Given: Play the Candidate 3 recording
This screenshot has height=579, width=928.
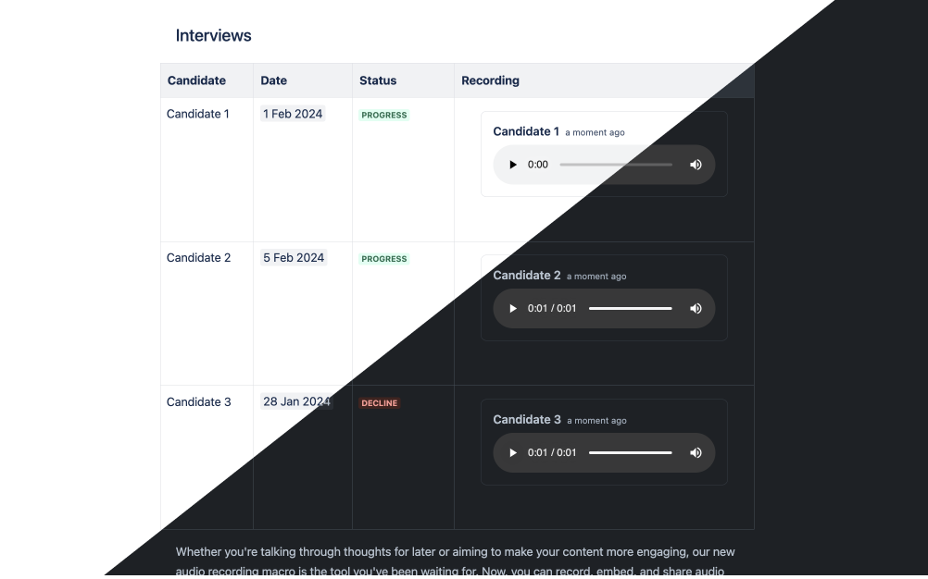Looking at the screenshot, I should (512, 452).
